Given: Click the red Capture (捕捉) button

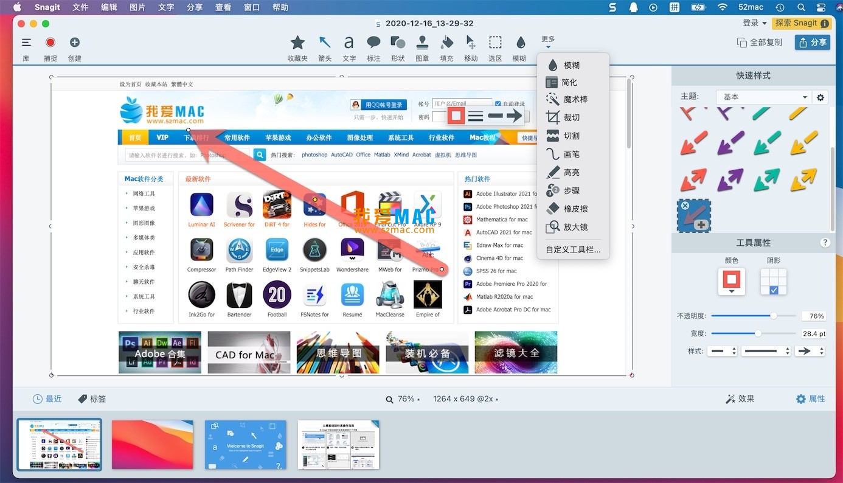Looking at the screenshot, I should point(50,43).
